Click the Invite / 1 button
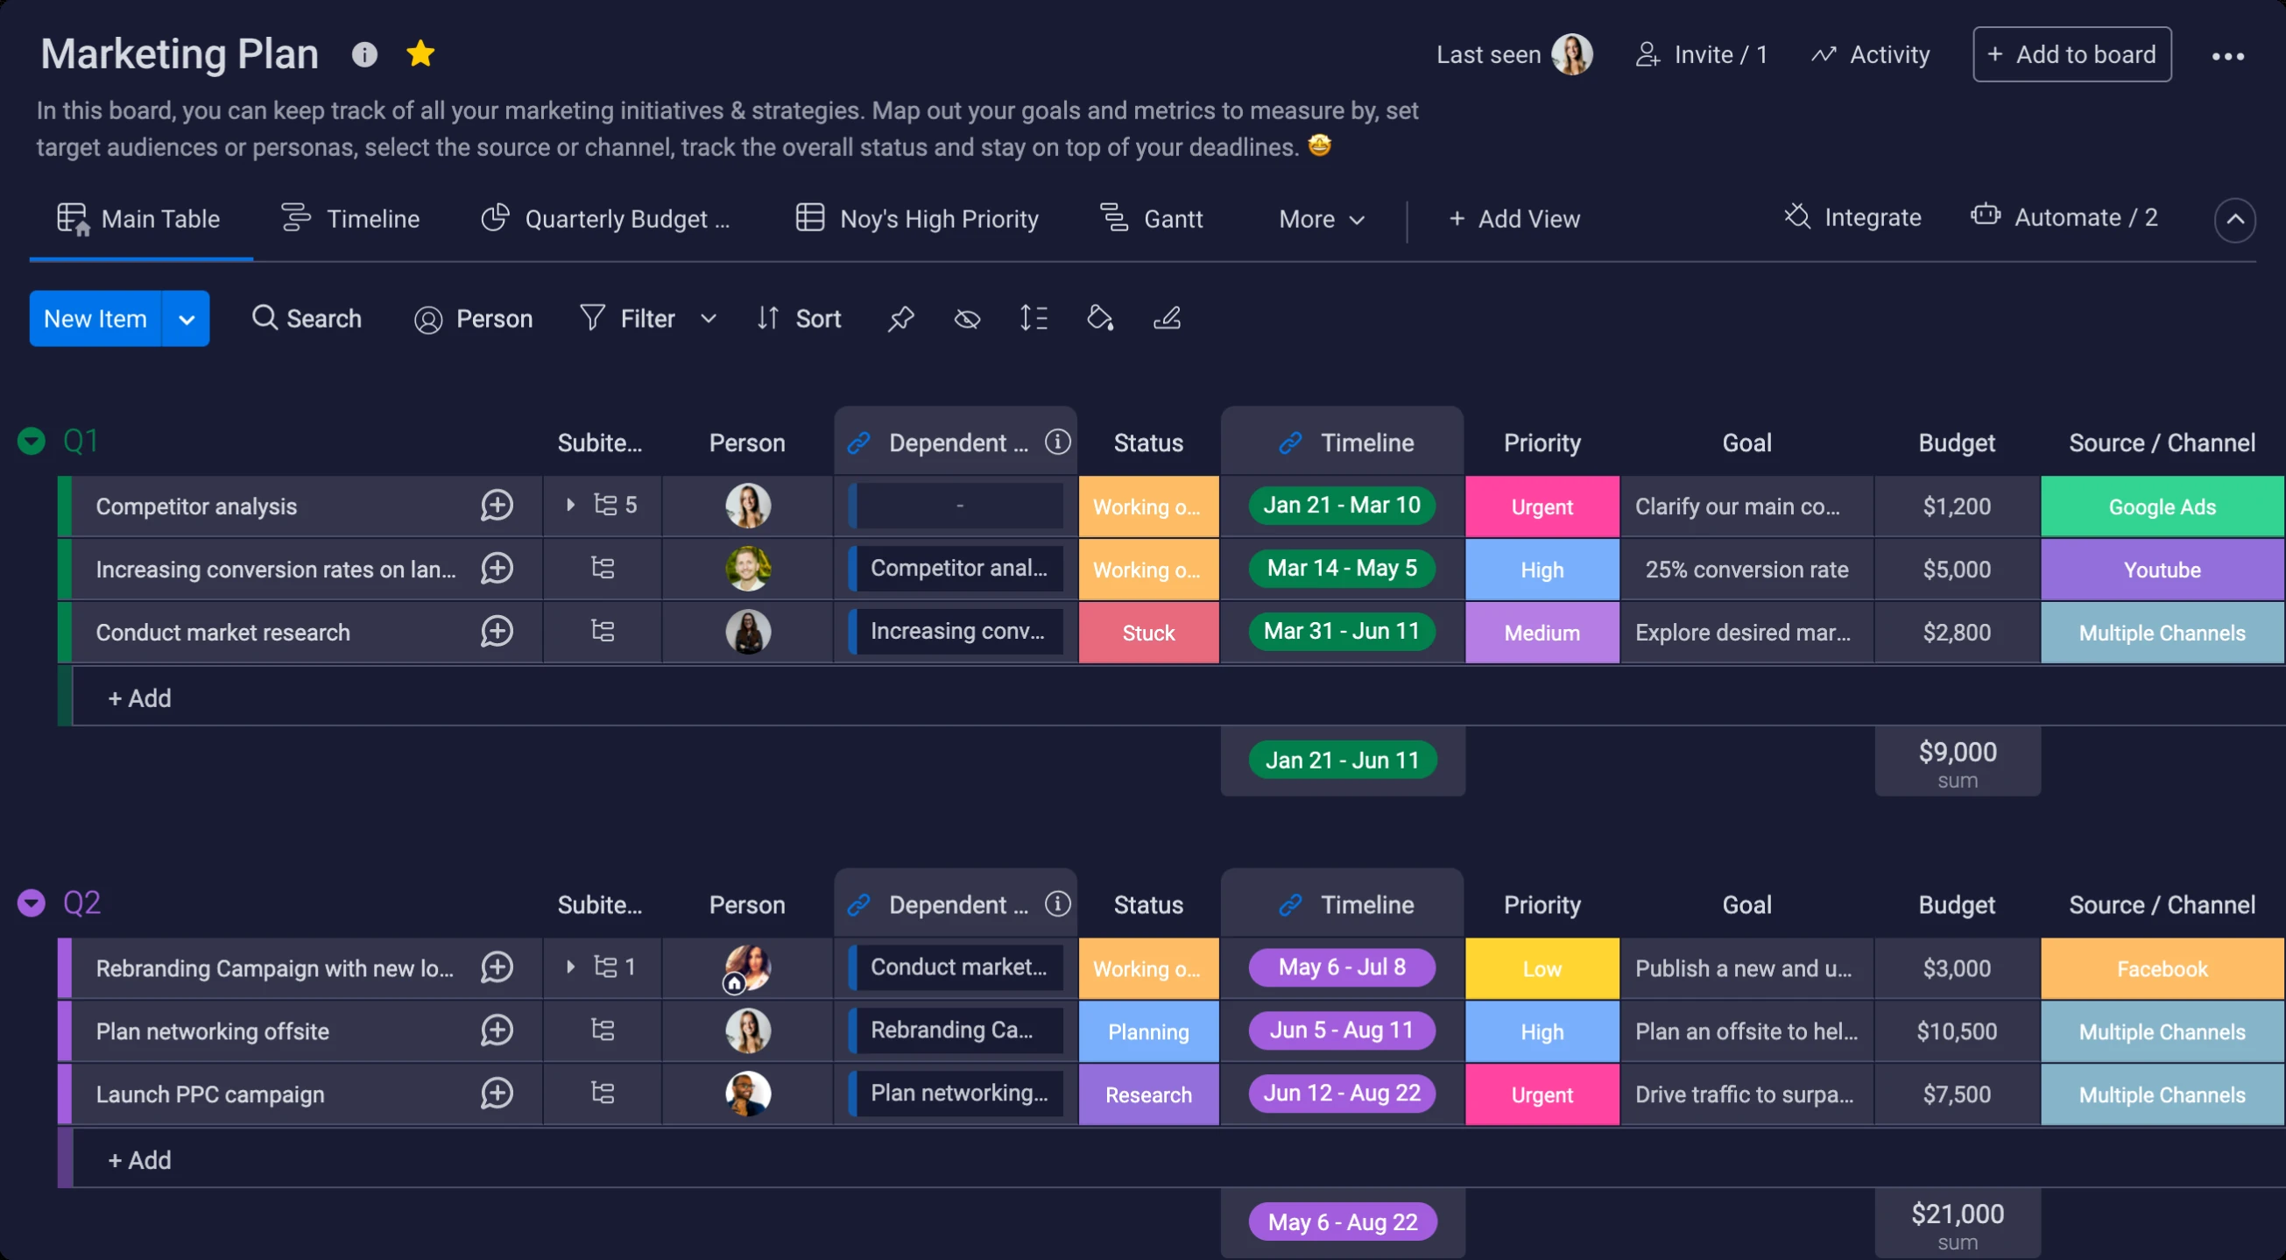Image resolution: width=2286 pixels, height=1260 pixels. [1701, 55]
